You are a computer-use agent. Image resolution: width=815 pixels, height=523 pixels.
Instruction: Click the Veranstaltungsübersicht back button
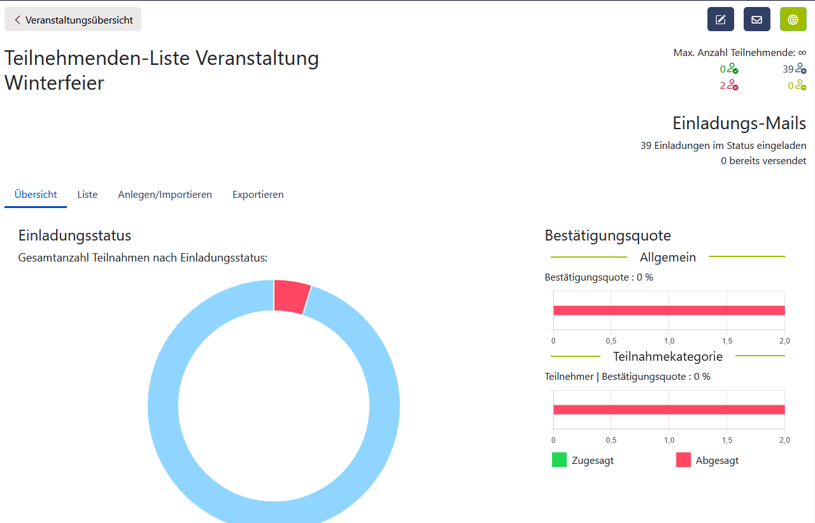(x=73, y=19)
